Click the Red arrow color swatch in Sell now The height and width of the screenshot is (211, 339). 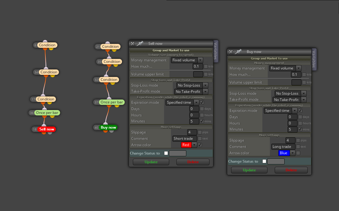(x=186, y=145)
